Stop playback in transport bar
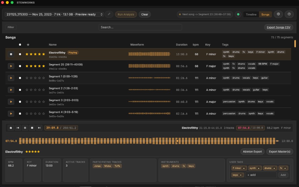Screen dimensions: 299x187 [x=32, y=128]
